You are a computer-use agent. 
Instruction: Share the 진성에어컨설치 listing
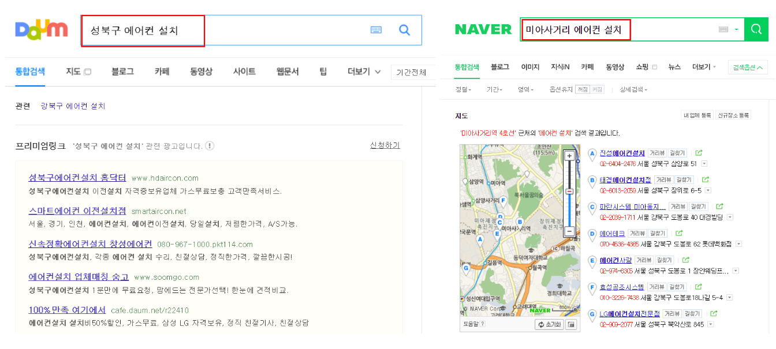click(699, 153)
